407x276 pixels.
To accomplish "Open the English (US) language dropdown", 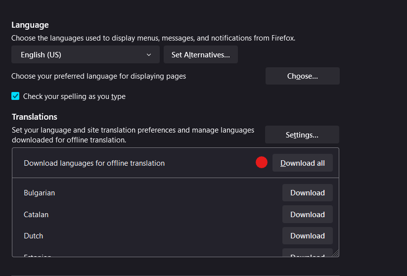I will (x=85, y=55).
